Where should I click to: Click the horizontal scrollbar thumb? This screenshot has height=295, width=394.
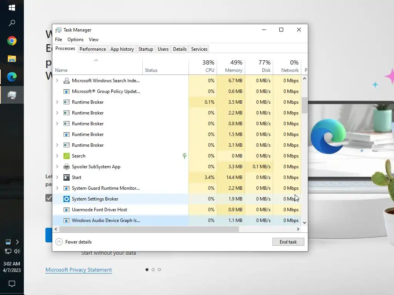[x=149, y=229]
